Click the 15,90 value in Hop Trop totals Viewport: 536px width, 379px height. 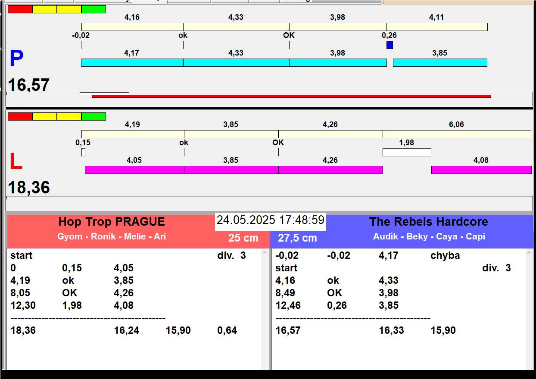(178, 330)
